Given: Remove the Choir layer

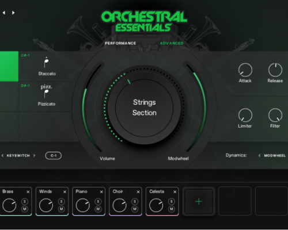Looking at the screenshot, I should click(x=138, y=192).
